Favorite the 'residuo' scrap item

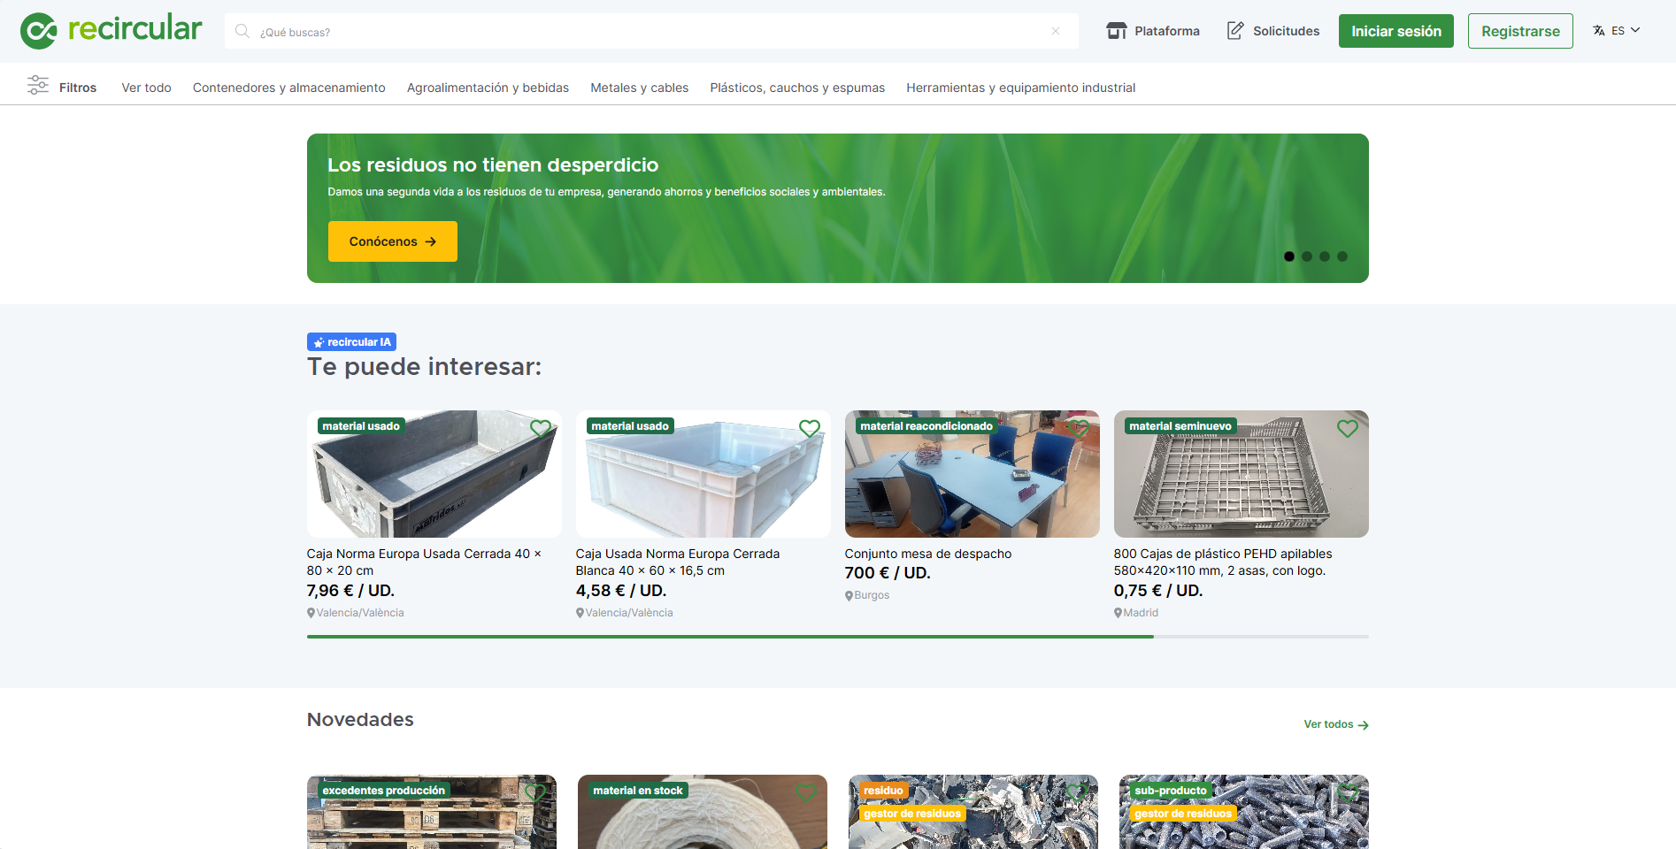1077,793
